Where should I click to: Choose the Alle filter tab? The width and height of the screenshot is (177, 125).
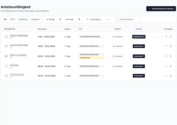coord(5,19)
